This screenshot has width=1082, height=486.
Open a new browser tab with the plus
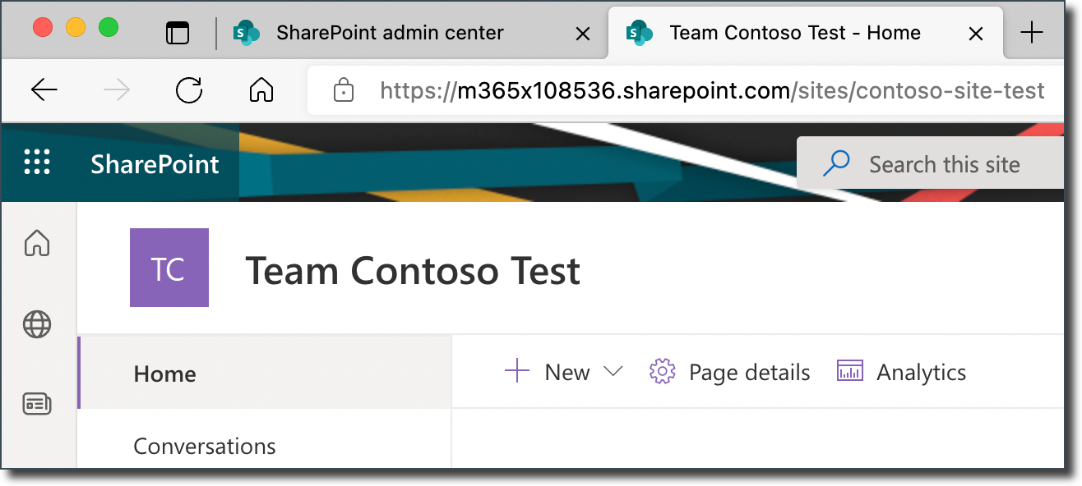(1031, 33)
